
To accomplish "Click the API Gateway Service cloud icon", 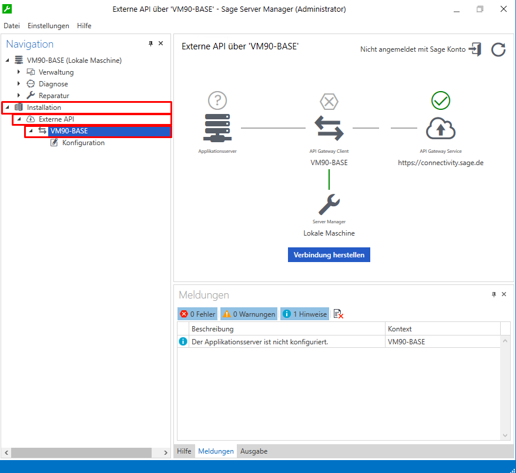I will point(440,128).
